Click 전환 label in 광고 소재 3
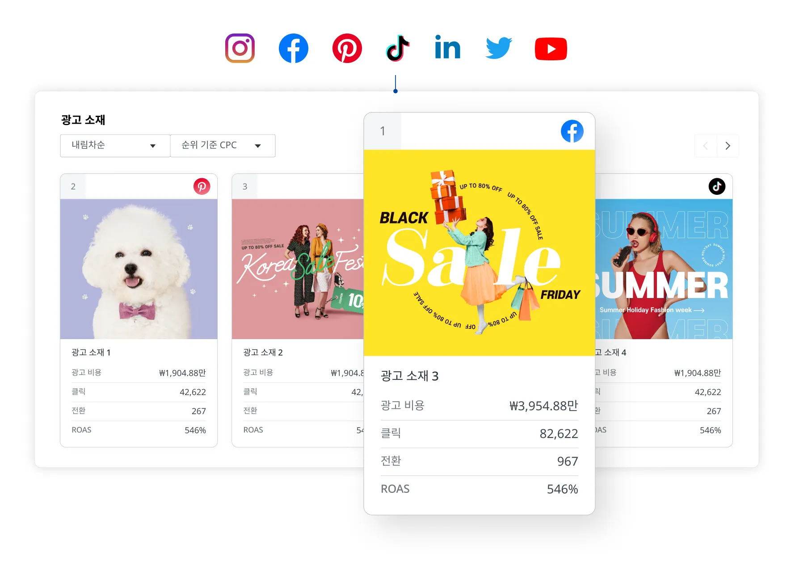Viewport: 791px width, 563px height. pos(391,461)
